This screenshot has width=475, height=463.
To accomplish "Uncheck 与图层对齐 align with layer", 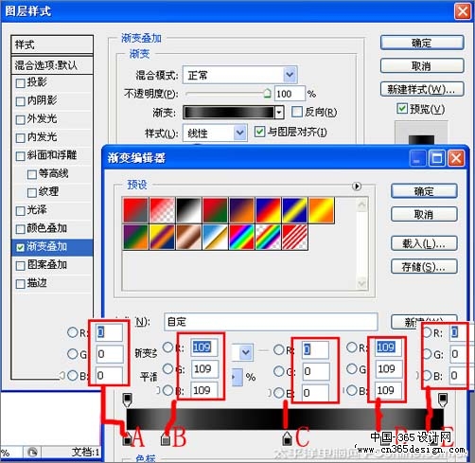I will (259, 132).
